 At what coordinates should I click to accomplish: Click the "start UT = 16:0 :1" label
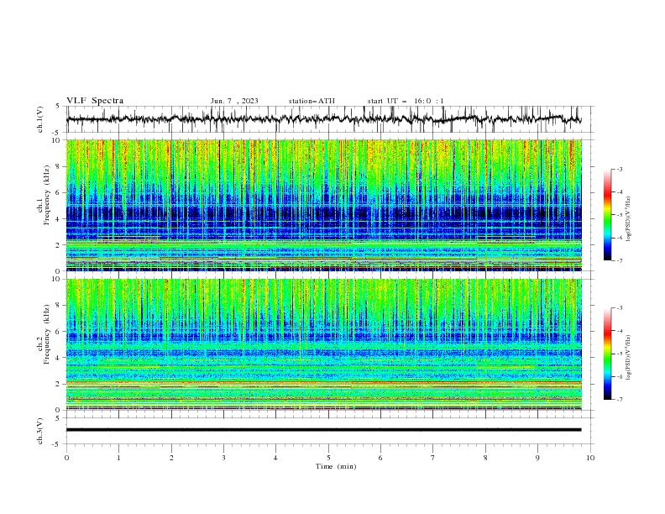click(406, 101)
